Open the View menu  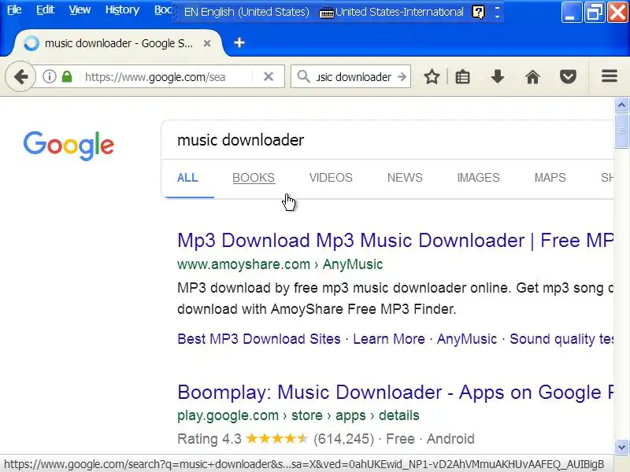(x=80, y=9)
